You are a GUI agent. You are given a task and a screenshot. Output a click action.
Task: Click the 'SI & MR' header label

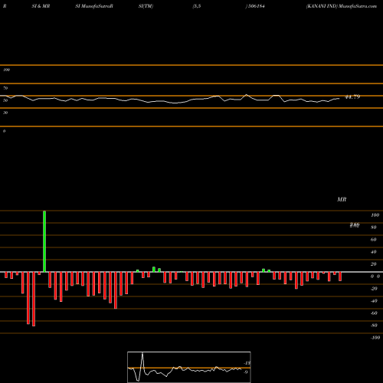tap(41, 6)
